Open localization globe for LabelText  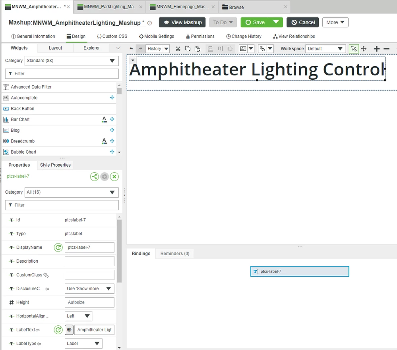click(69, 330)
